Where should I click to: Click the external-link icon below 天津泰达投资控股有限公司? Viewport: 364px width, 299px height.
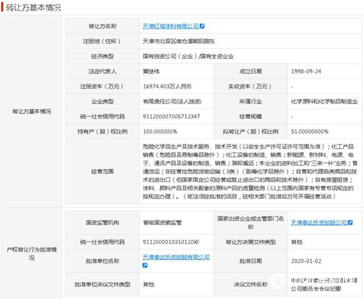(x=145, y=265)
